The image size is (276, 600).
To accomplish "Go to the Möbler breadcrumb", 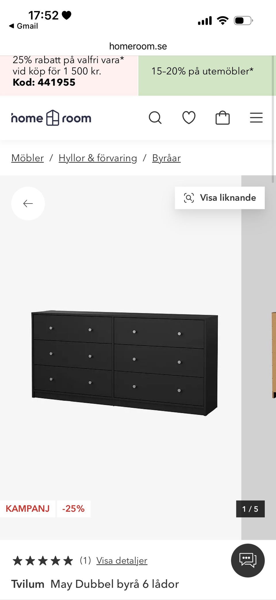I will click(x=28, y=158).
